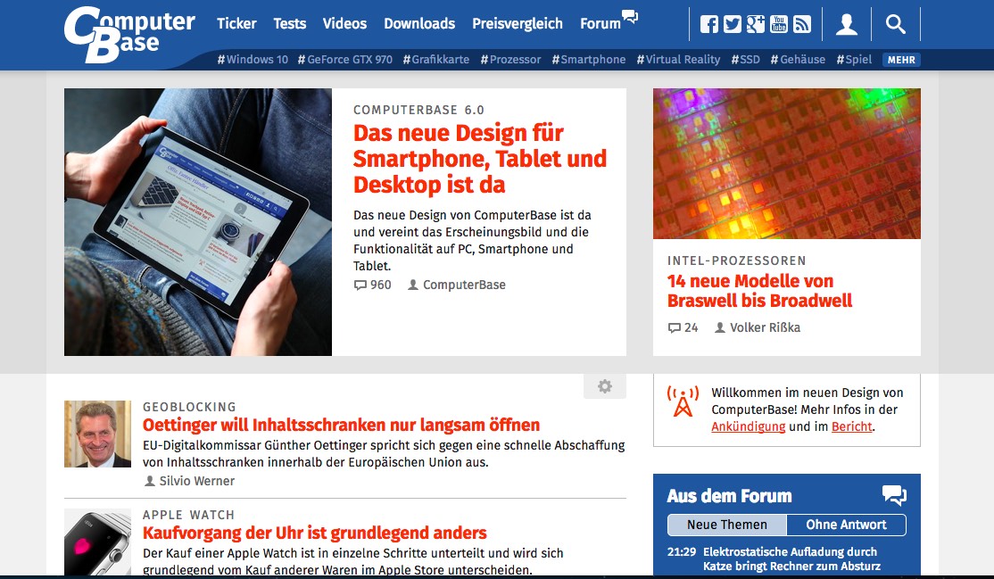This screenshot has height=579, width=994.
Task: Visit the YouTube channel icon
Action: [x=779, y=24]
